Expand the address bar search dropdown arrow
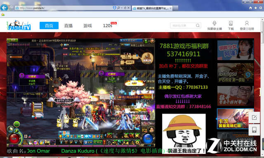 point(122,8)
